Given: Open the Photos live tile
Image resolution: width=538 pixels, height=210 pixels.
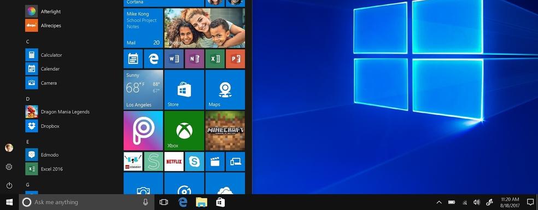Looking at the screenshot, I should click(x=204, y=28).
